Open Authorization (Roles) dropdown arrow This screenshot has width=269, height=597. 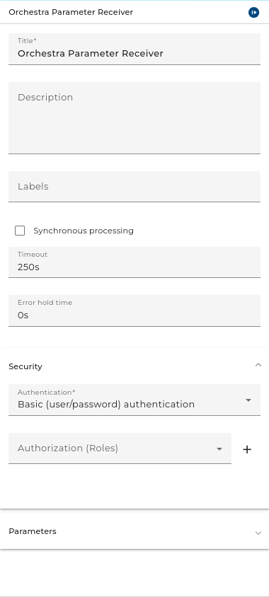[x=219, y=449]
